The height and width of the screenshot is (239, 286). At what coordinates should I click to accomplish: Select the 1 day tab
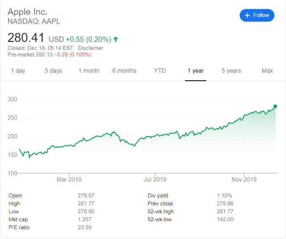(x=18, y=70)
